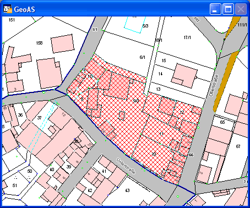Screen dimensions: 250x208
Task: Select parcel 17/1 on the map
Action: coord(187,37)
